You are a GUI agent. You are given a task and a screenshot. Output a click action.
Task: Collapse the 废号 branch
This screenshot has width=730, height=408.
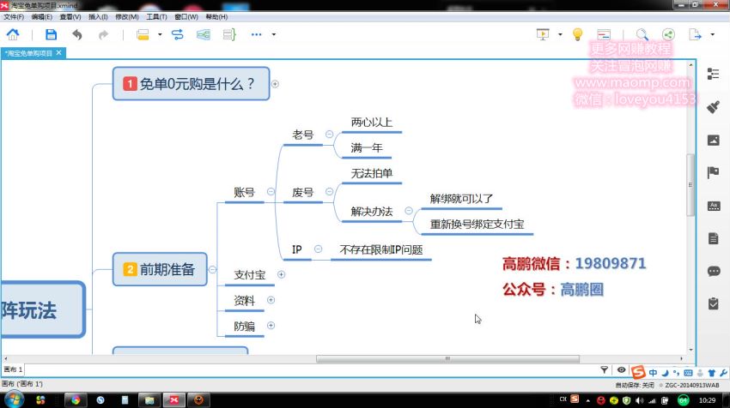coord(329,191)
